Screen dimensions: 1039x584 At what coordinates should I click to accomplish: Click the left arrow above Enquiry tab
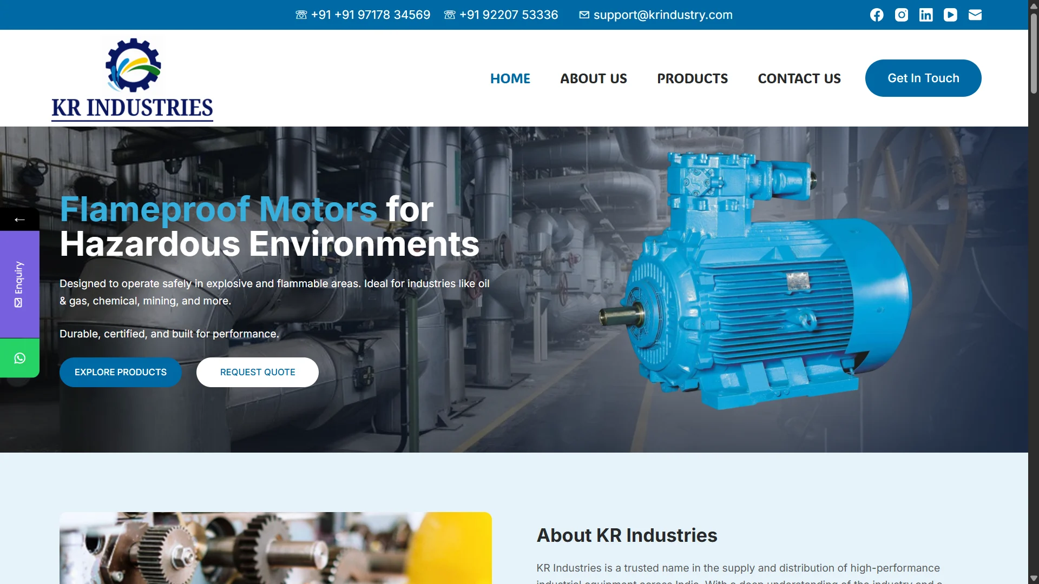(x=19, y=219)
